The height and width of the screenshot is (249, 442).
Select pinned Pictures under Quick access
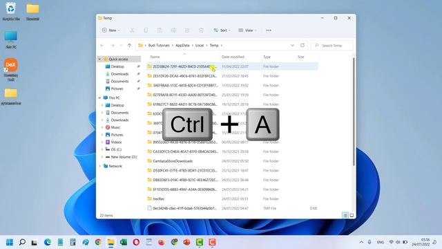point(117,89)
